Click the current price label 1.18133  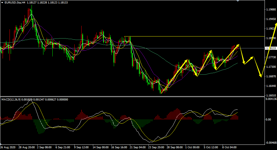point(271,48)
